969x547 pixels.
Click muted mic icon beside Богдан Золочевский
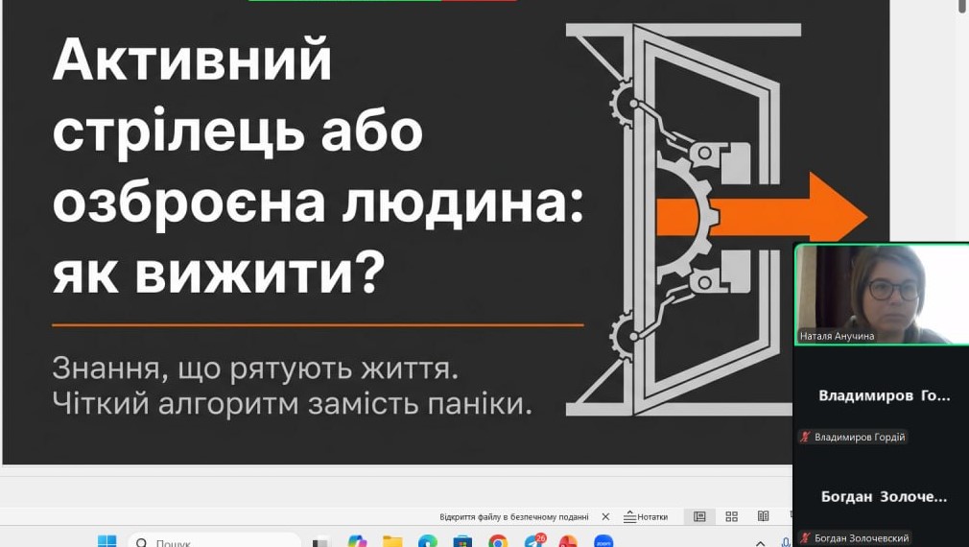point(805,538)
